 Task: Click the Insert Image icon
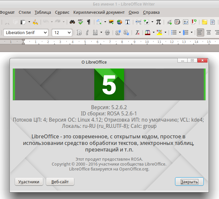(111, 22)
